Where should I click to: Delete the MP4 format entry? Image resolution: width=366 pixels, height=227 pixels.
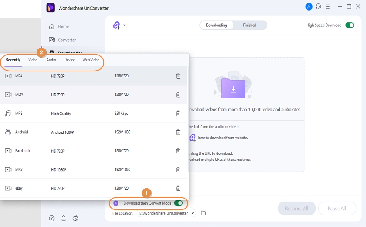click(x=178, y=76)
